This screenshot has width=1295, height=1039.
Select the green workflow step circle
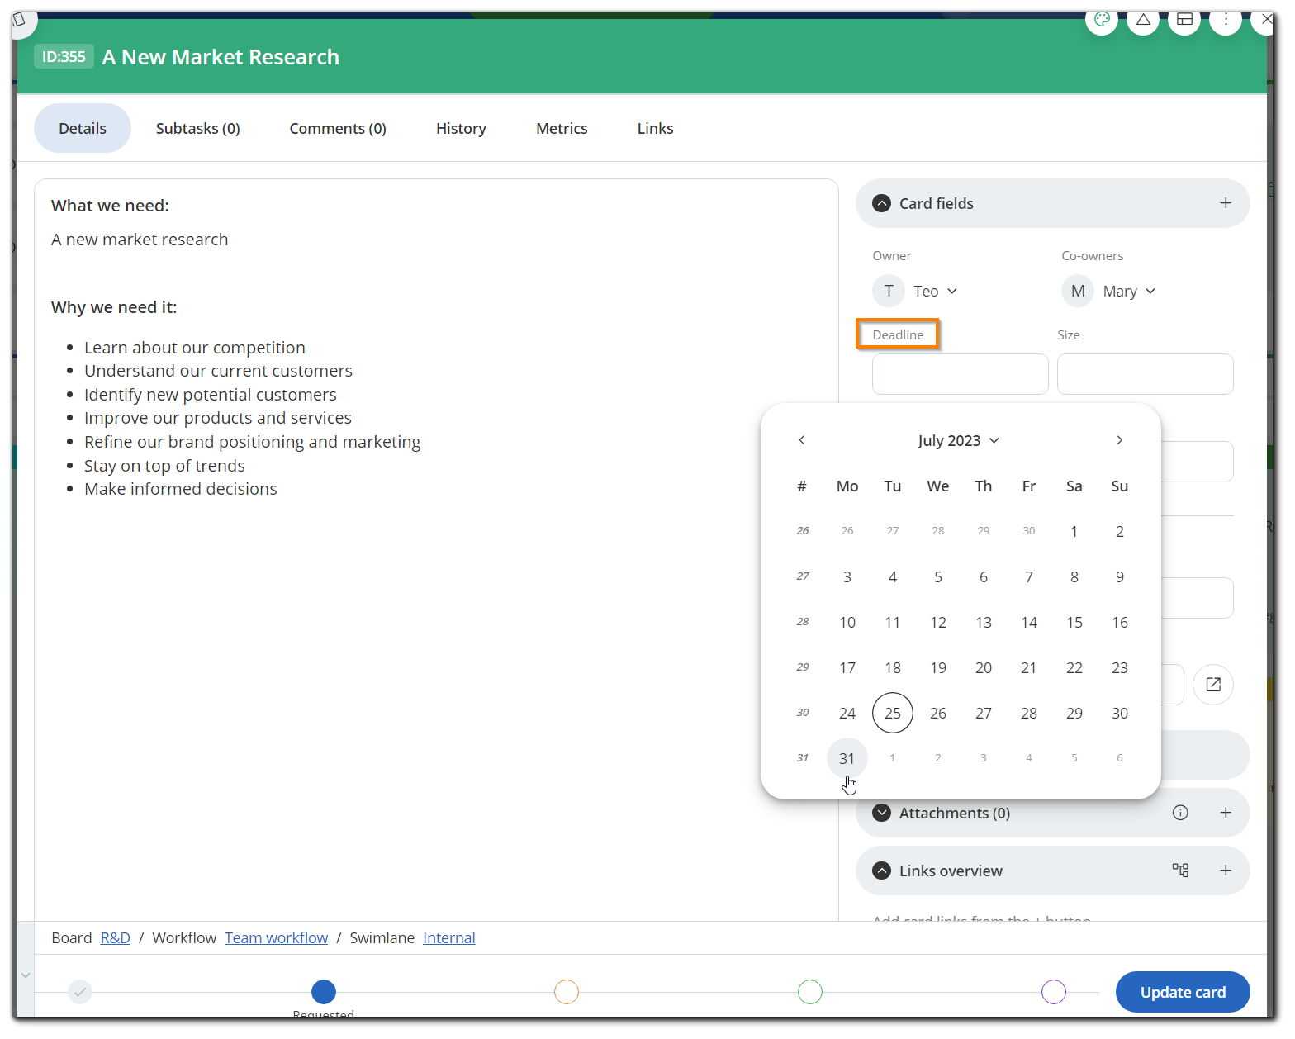pyautogui.click(x=810, y=991)
